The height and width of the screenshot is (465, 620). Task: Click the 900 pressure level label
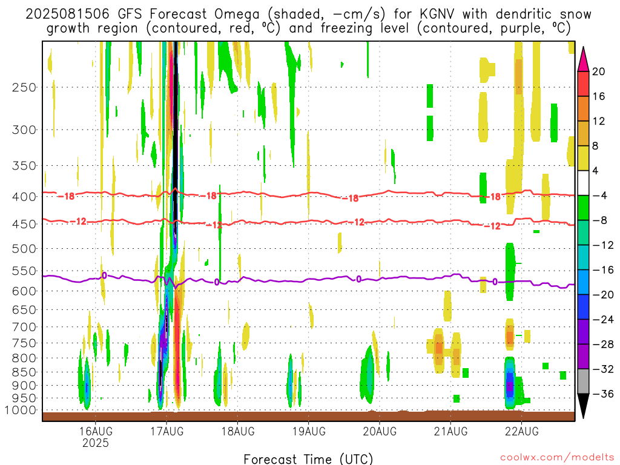24,386
